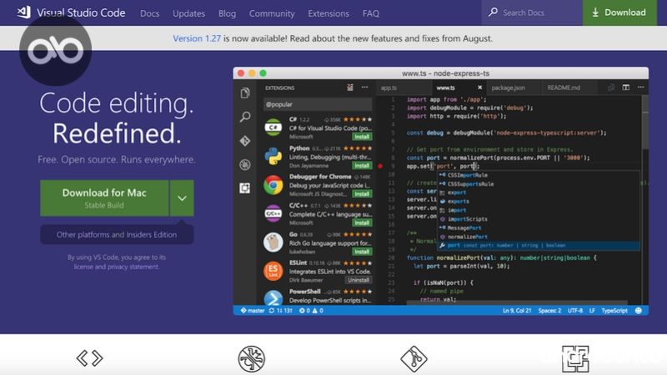This screenshot has width=667, height=375.
Task: Click the C# extension icon
Action: [x=273, y=127]
